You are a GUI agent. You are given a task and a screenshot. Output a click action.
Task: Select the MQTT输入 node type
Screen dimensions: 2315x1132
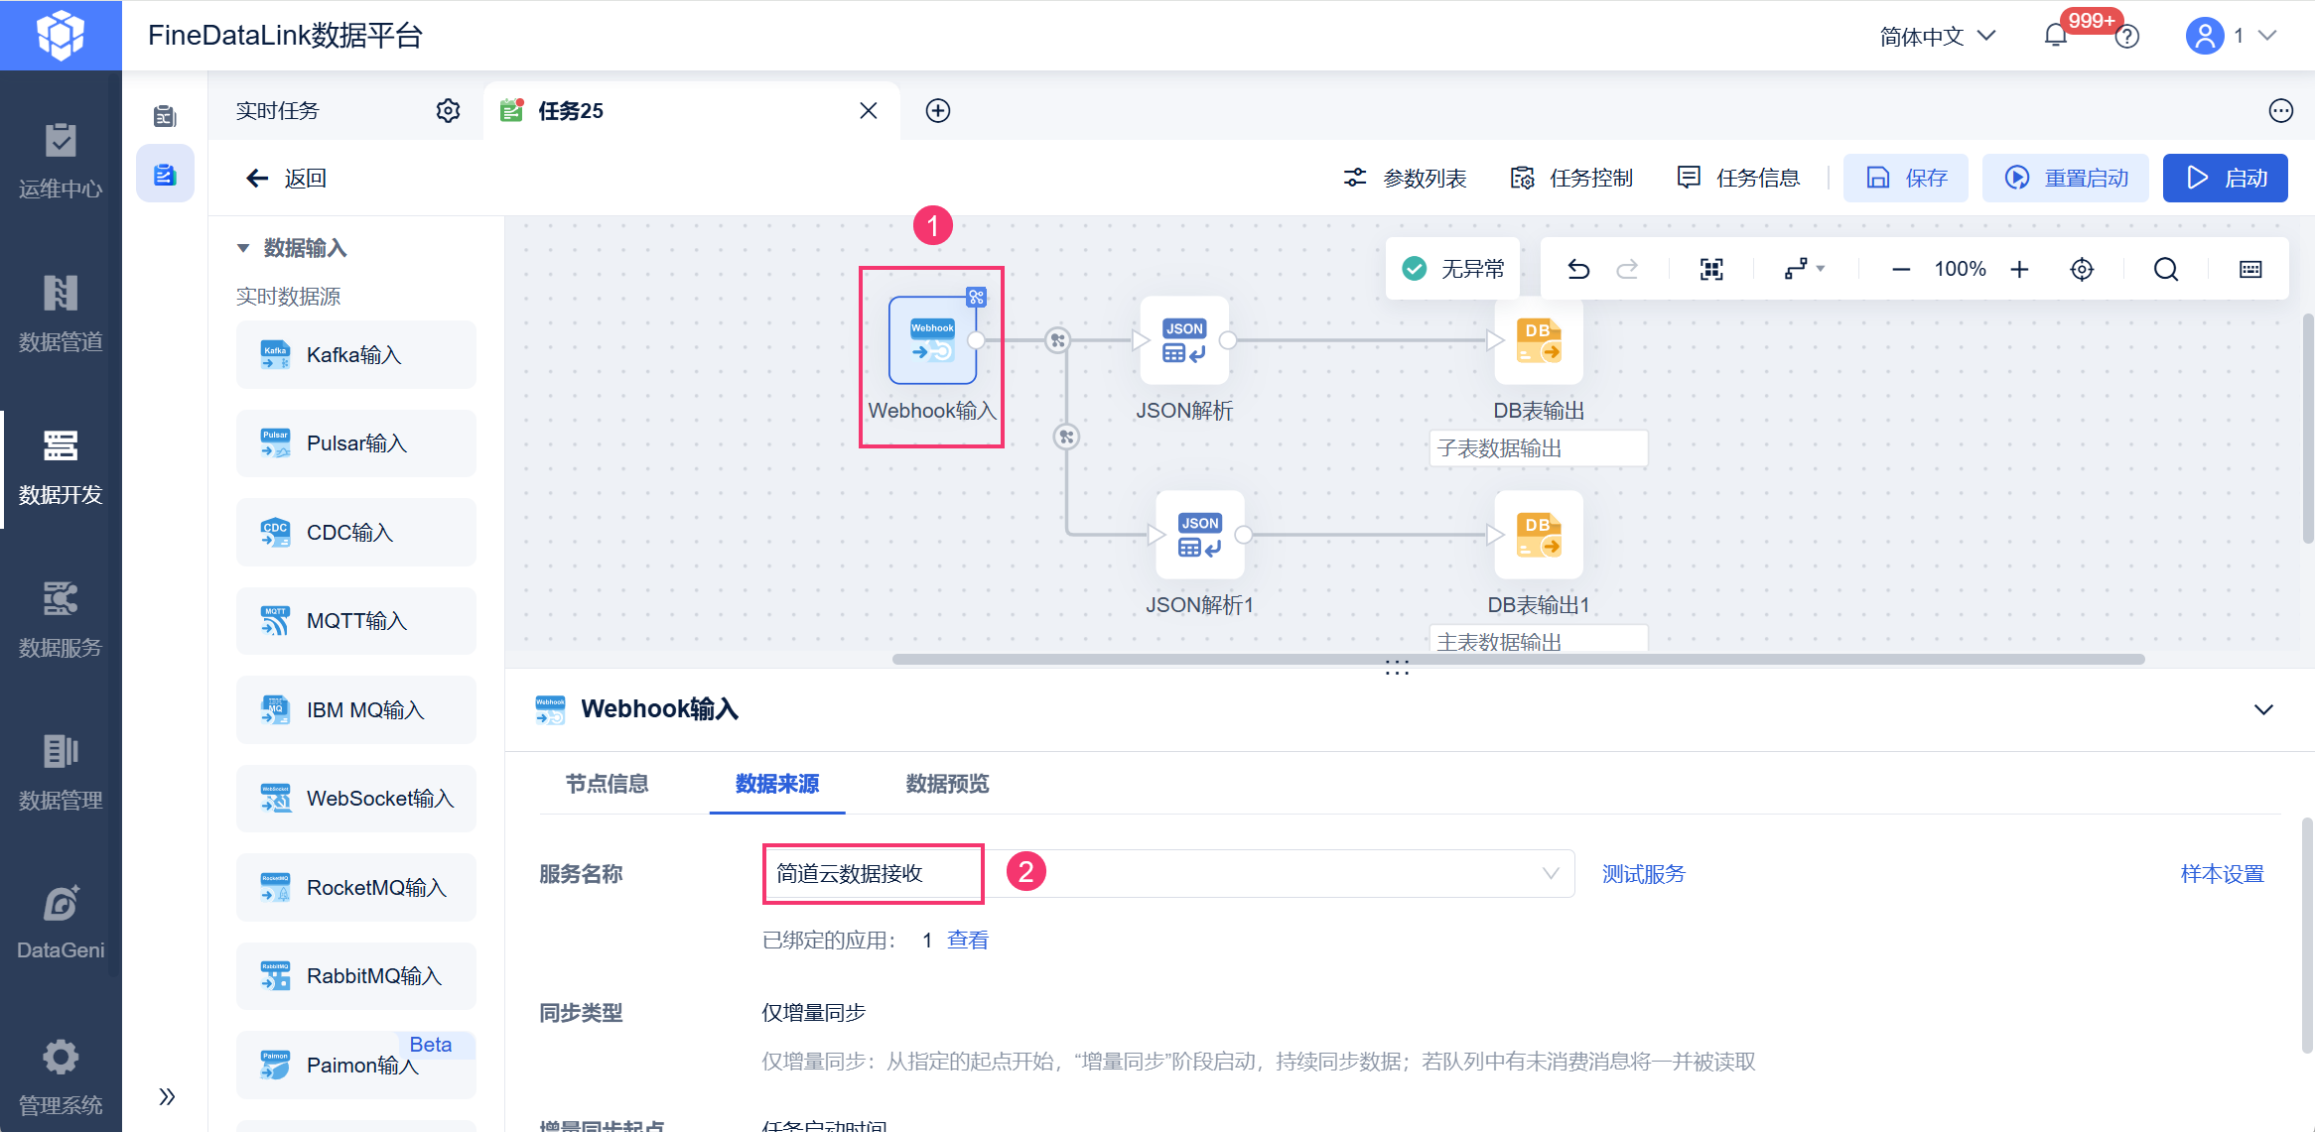356,621
